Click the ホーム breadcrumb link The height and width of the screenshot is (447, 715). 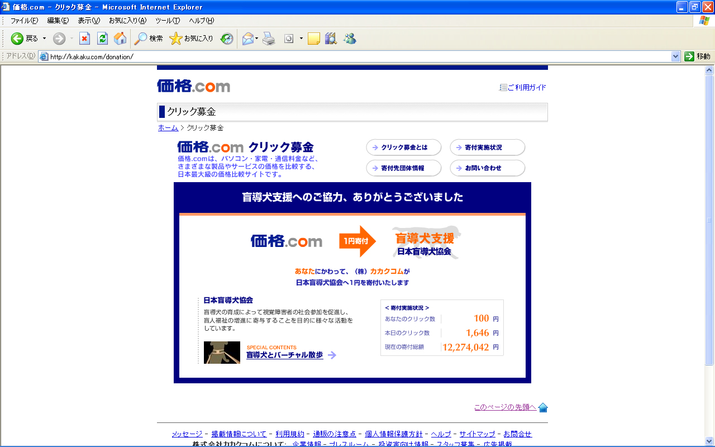tap(168, 128)
